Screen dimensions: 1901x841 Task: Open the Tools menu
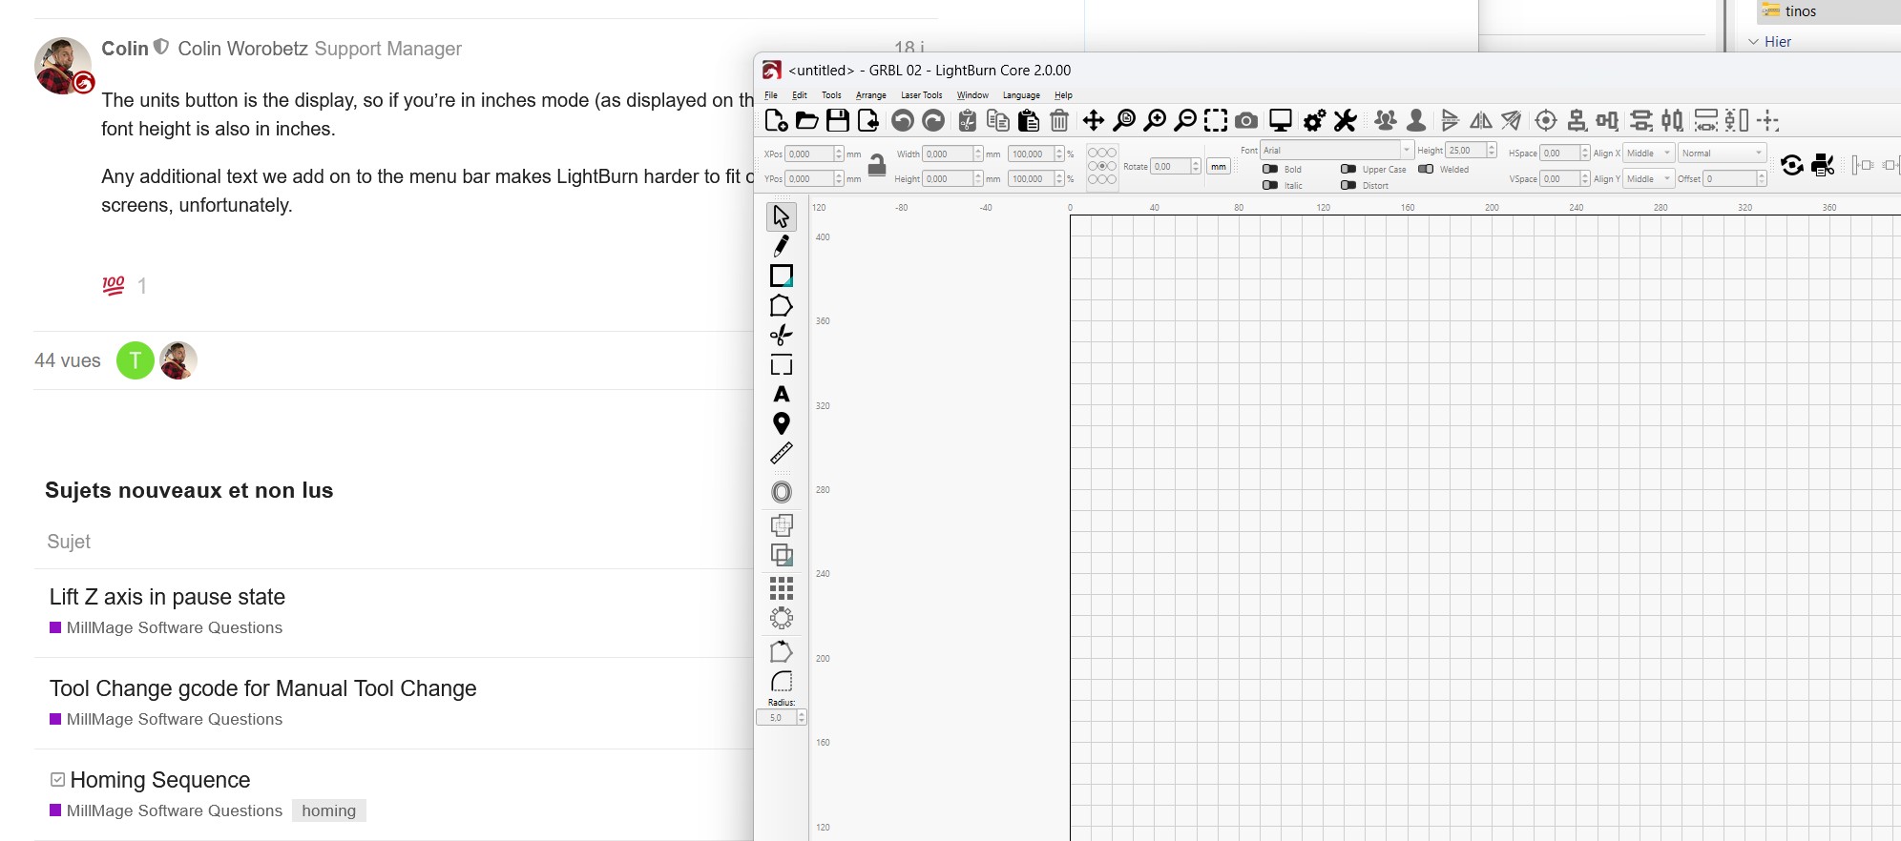832,95
